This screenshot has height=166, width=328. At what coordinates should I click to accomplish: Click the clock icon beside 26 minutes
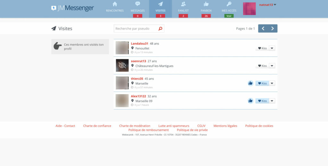(x=132, y=70)
